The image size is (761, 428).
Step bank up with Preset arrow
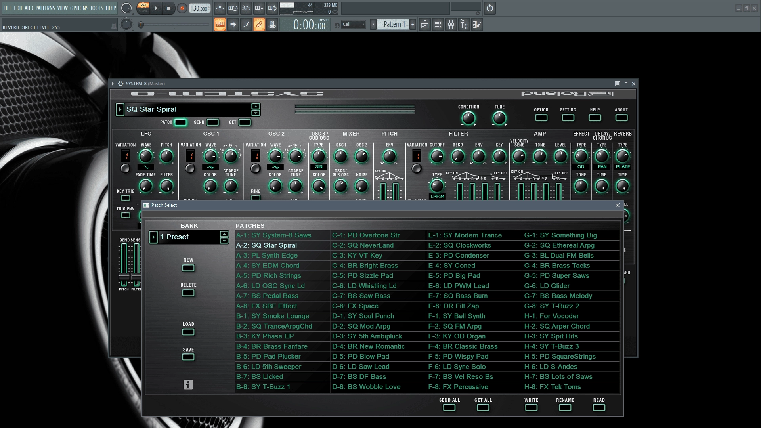click(224, 234)
